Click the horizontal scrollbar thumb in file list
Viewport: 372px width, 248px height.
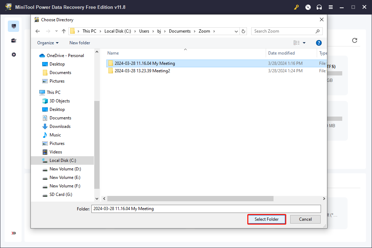[x=190, y=198]
